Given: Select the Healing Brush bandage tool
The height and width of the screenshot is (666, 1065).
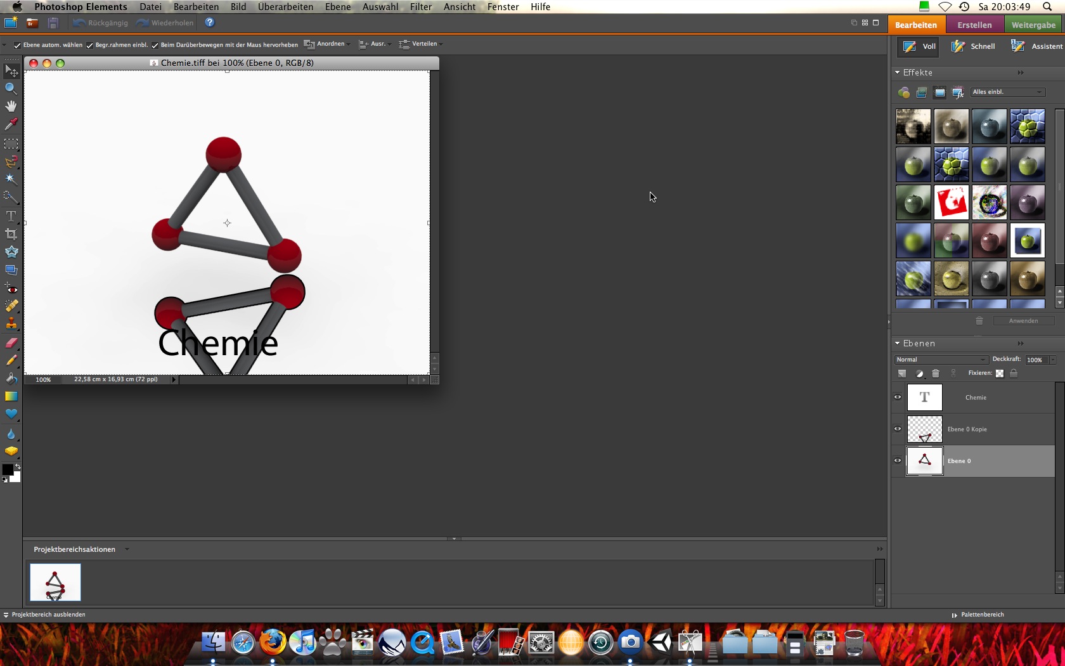Looking at the screenshot, I should tap(11, 306).
